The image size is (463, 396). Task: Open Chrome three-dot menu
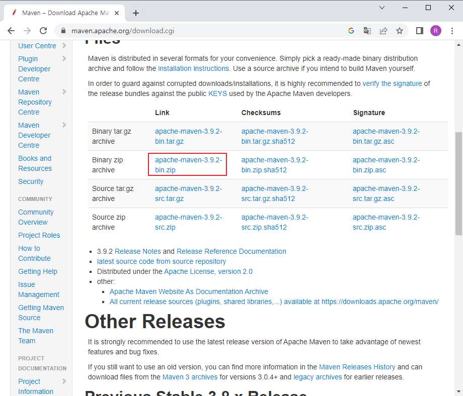point(452,31)
